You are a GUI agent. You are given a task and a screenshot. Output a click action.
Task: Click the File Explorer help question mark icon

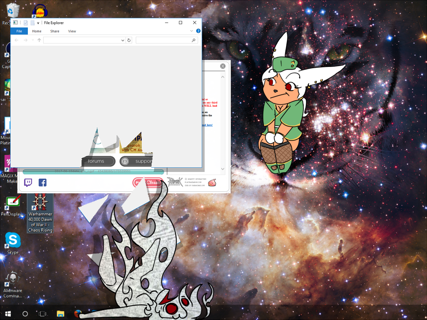[x=198, y=31]
